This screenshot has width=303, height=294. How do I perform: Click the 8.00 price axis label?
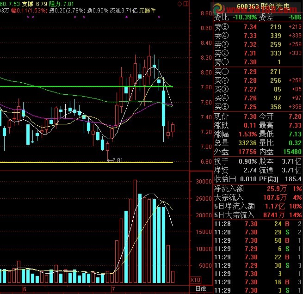pos(206,73)
